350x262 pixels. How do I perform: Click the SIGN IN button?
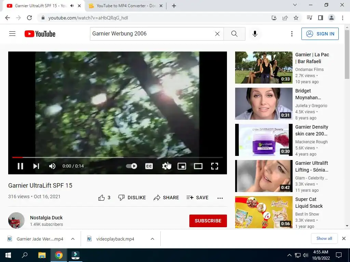pos(320,34)
